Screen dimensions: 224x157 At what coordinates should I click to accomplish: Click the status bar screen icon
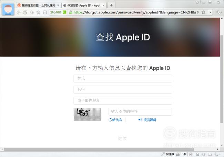point(210,154)
